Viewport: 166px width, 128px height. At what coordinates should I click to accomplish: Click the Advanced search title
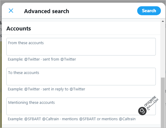(x=47, y=11)
